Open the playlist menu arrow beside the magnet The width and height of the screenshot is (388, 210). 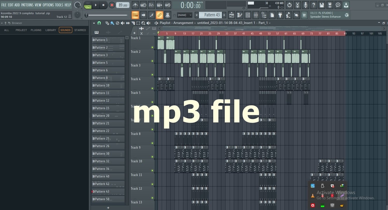[x=94, y=23]
